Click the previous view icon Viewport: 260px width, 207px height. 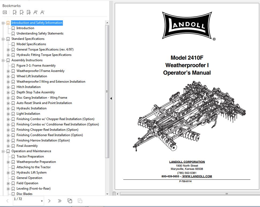pyautogui.click(x=70, y=201)
